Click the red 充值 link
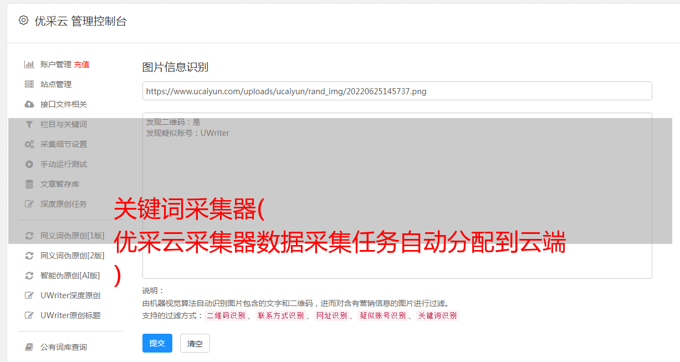 pyautogui.click(x=81, y=64)
